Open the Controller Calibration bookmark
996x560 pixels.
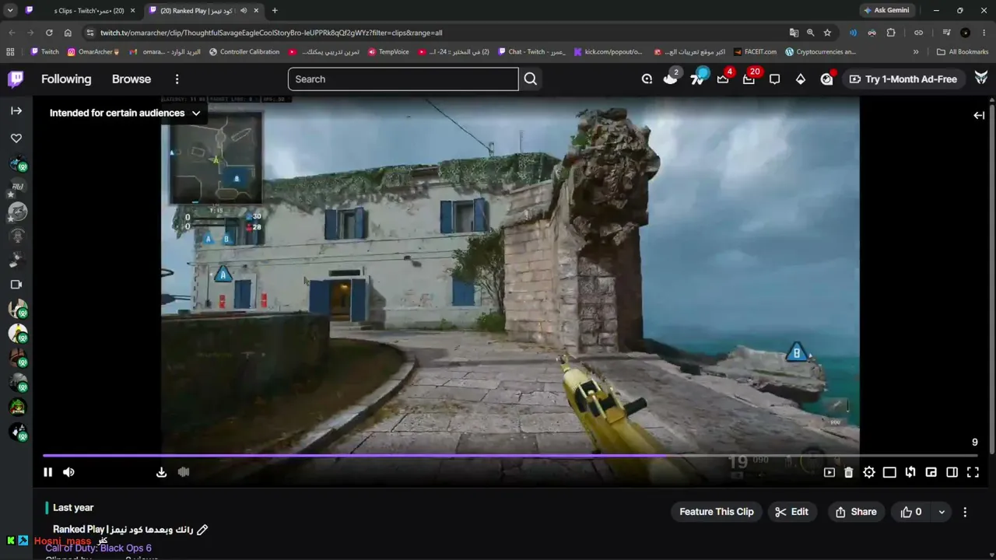pos(244,52)
